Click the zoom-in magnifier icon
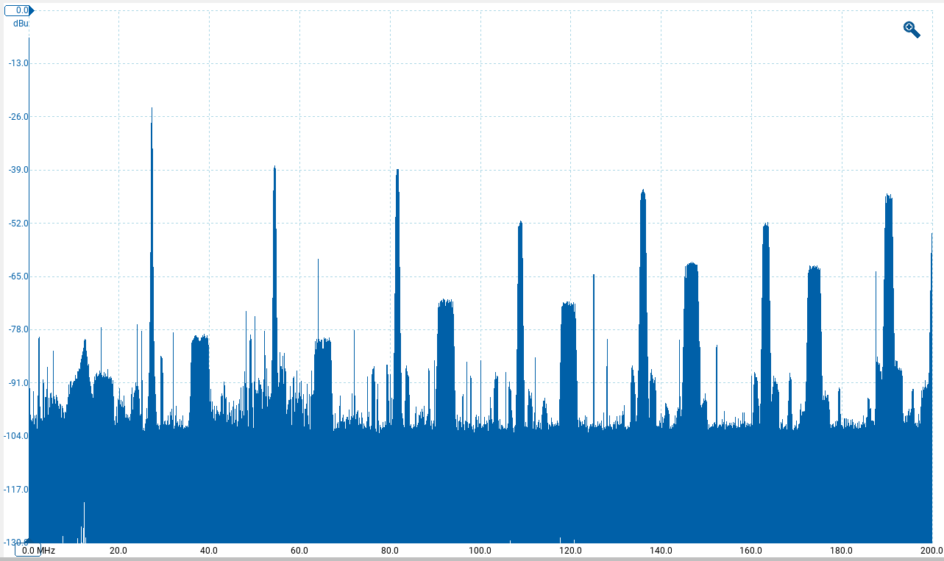Image resolution: width=944 pixels, height=561 pixels. [912, 29]
